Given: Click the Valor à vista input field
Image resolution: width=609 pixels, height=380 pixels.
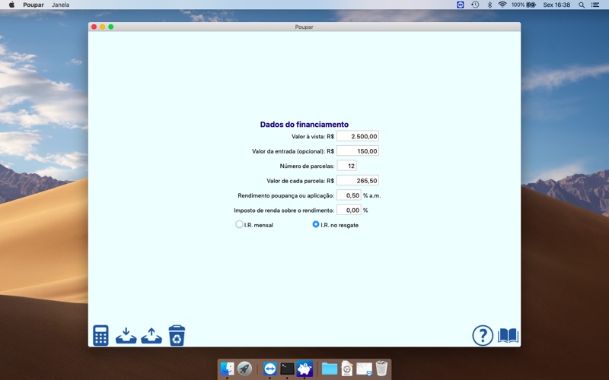Looking at the screenshot, I should (358, 136).
